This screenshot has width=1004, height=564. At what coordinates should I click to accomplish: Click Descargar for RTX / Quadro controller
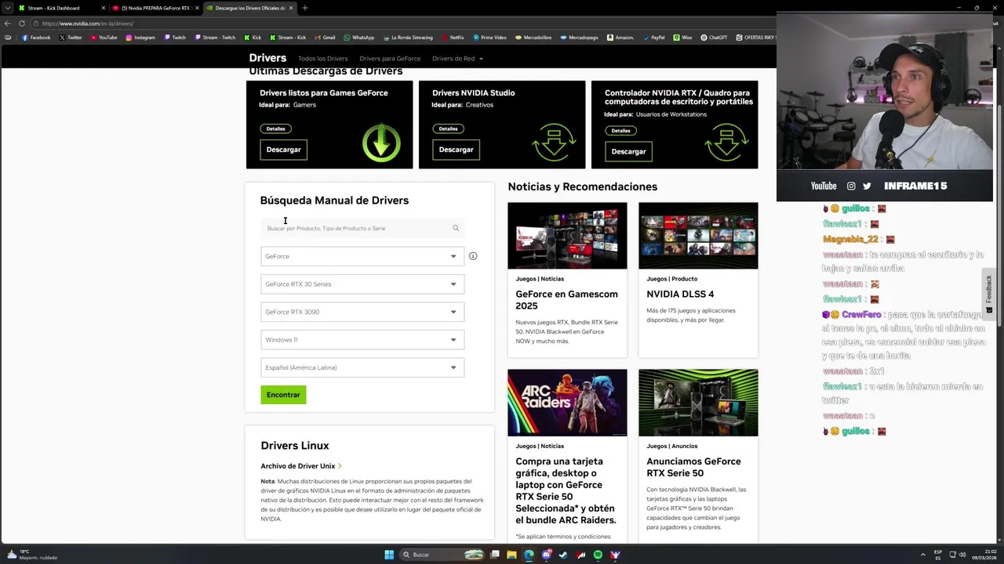(x=628, y=151)
